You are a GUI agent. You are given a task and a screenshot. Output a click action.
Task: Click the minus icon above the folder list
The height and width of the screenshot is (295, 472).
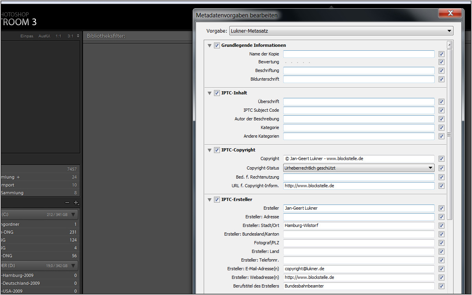point(66,203)
